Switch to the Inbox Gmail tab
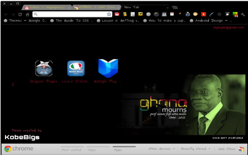Screen dimensions: 248x155 47,7
